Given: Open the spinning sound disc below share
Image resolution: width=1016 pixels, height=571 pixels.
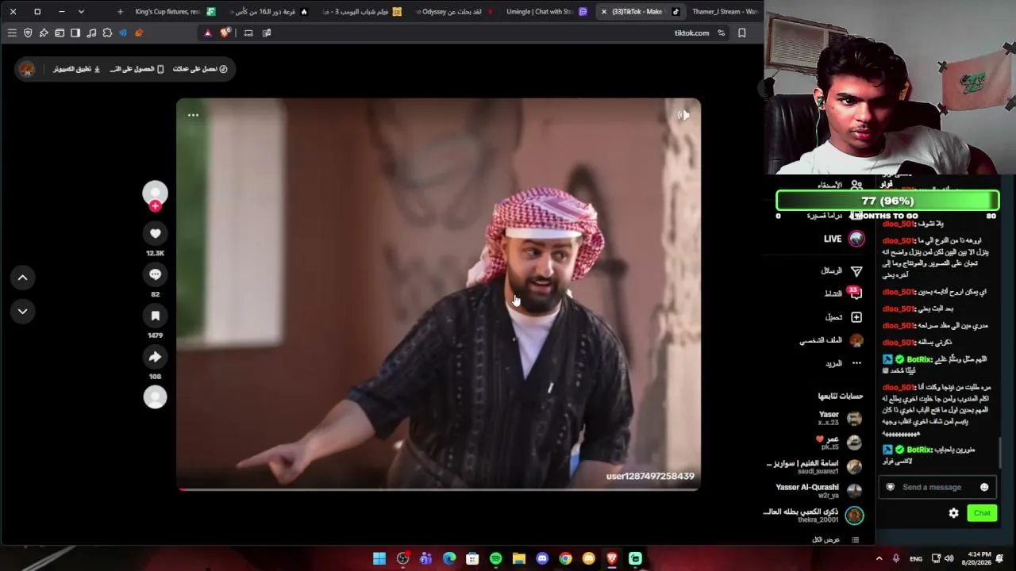Looking at the screenshot, I should [155, 397].
